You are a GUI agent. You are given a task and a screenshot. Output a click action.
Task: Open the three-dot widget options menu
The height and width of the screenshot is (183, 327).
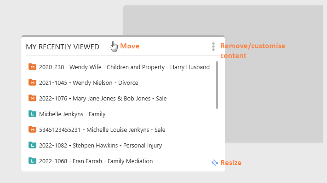coord(213,47)
